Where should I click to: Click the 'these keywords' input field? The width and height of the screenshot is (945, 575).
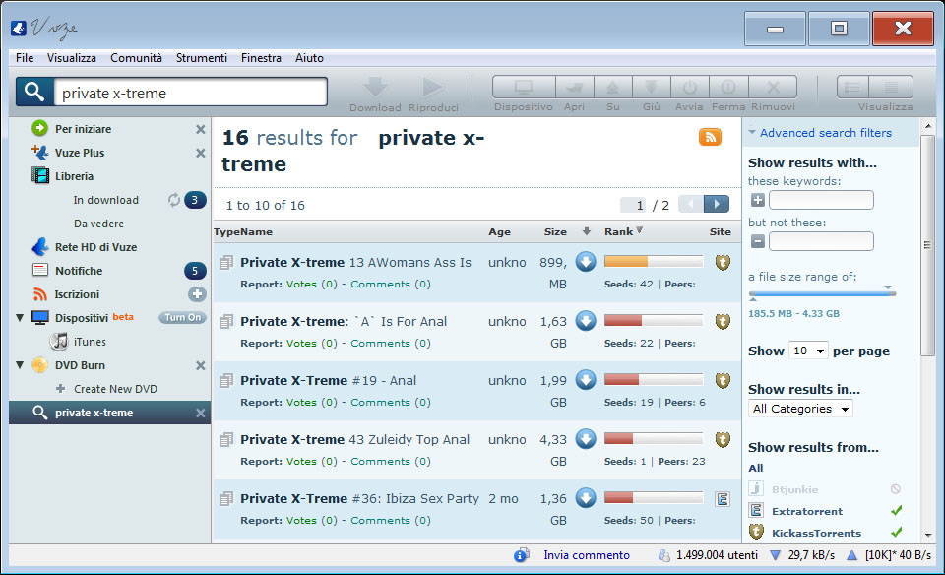tap(821, 200)
